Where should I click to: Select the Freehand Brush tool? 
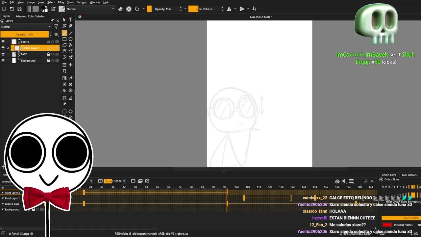coord(64,33)
